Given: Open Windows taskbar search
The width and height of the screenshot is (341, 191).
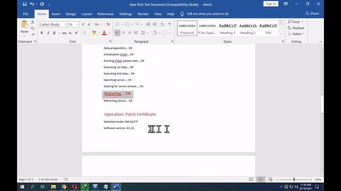Looking at the screenshot, I should pyautogui.click(x=33, y=187).
